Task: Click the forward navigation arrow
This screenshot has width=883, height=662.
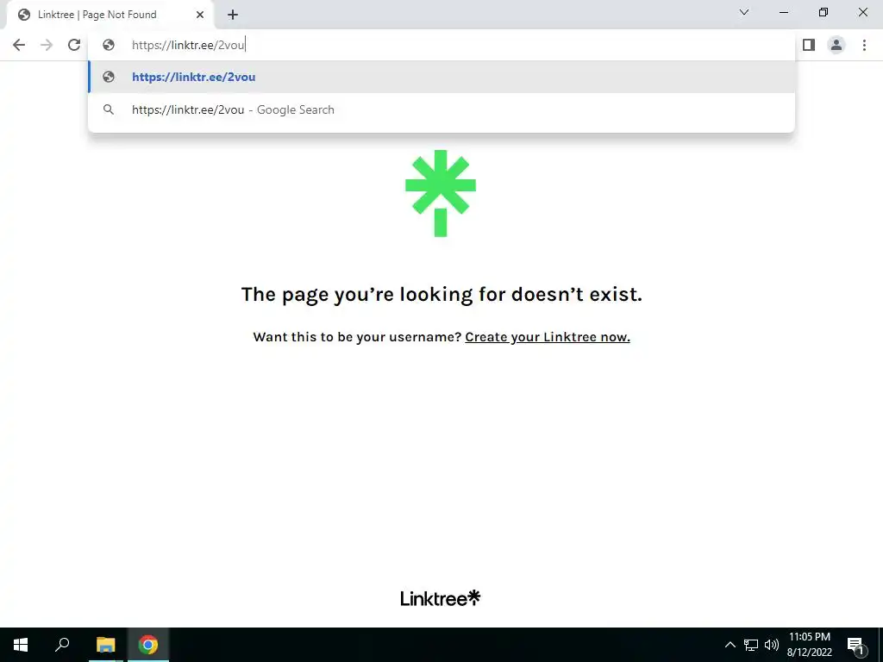Action: pyautogui.click(x=47, y=45)
